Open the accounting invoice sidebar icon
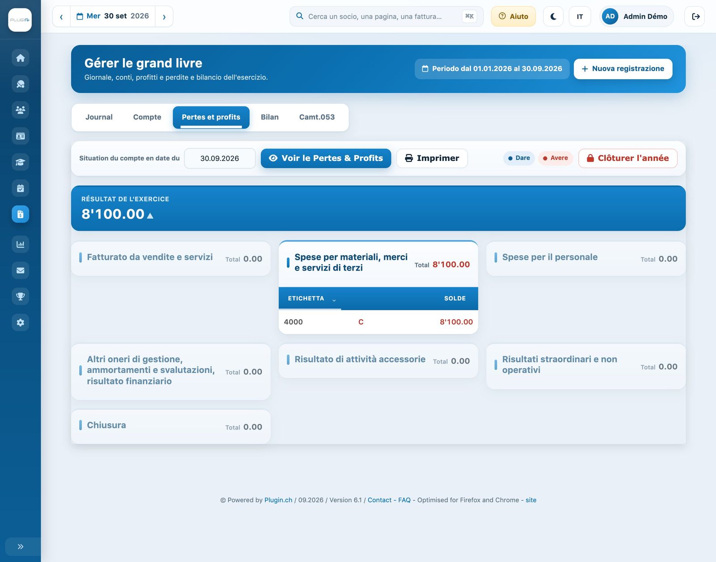This screenshot has width=716, height=562. pyautogui.click(x=20, y=214)
